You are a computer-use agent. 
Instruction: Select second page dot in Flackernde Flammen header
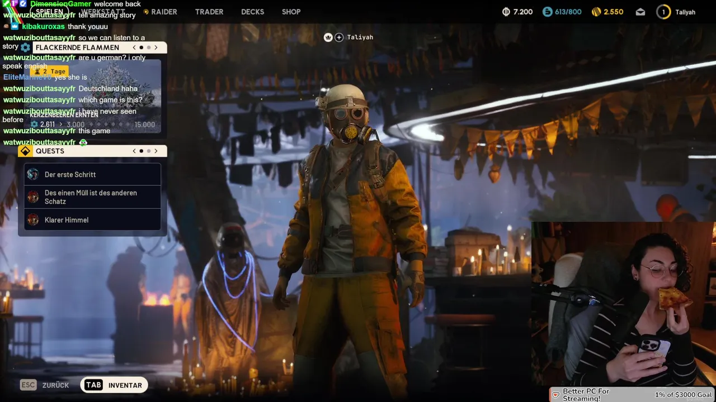[149, 47]
